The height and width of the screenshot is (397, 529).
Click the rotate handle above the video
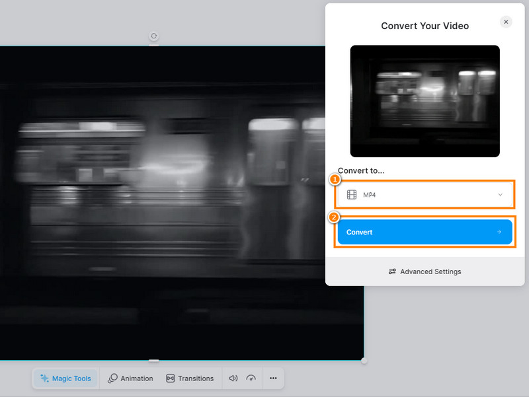154,36
